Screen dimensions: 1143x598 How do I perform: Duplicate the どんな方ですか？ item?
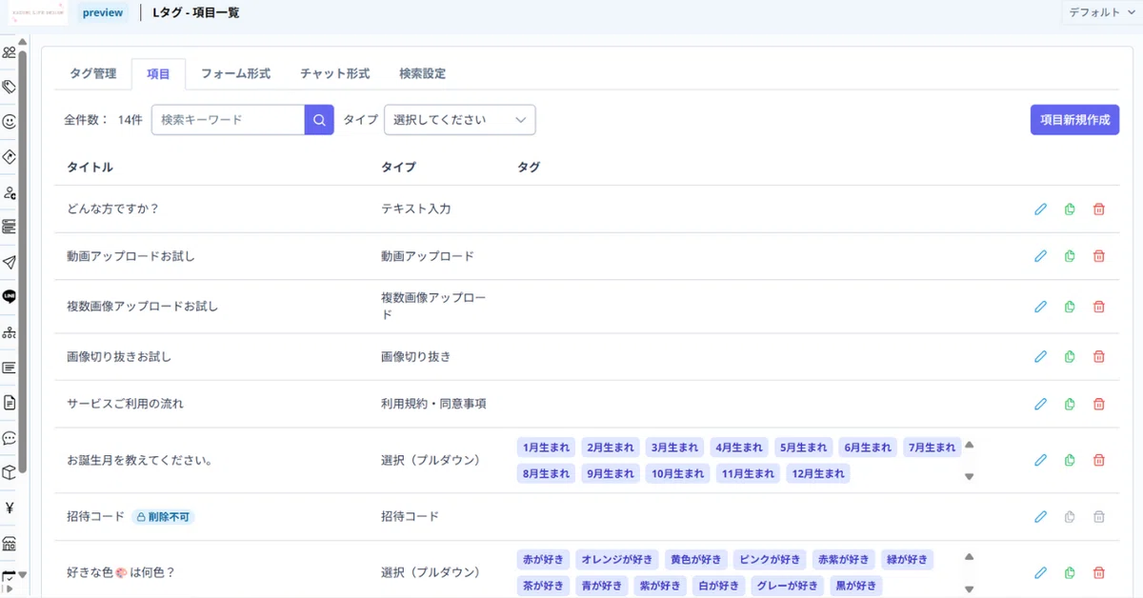(1070, 209)
